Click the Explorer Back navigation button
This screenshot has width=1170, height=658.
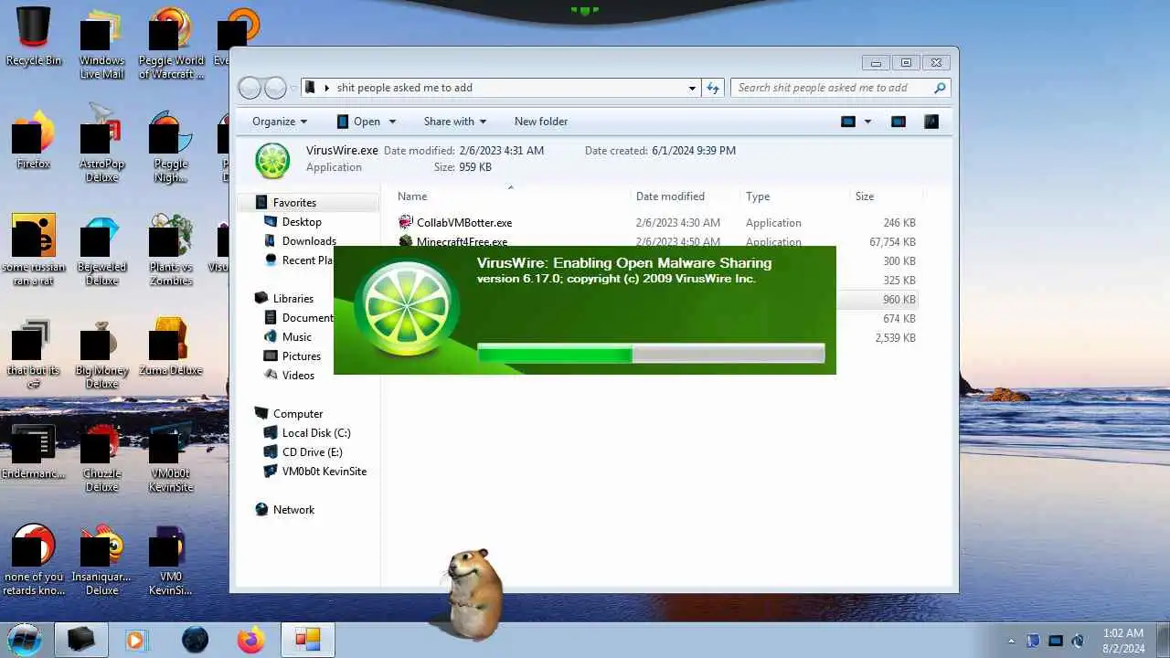[250, 88]
